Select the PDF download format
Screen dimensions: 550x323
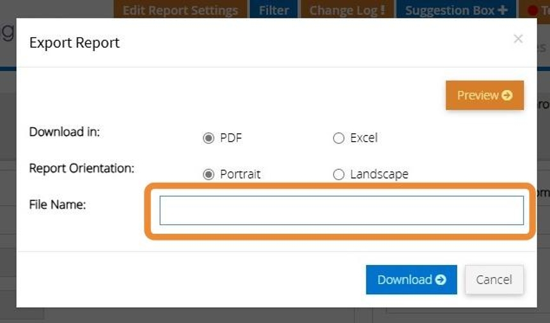click(x=208, y=139)
